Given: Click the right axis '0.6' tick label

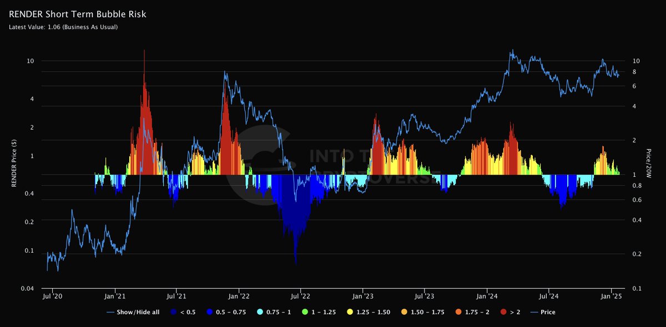Looking at the screenshot, I should (637, 200).
